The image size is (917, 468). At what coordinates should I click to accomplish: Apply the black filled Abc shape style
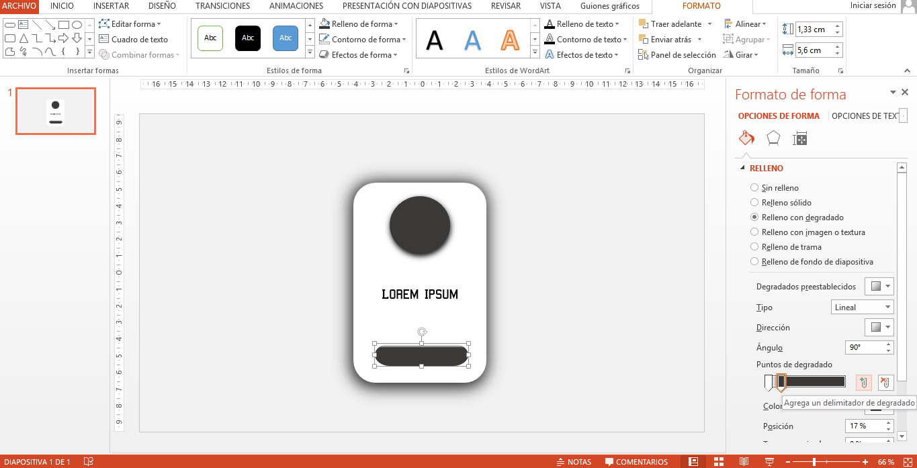click(x=248, y=38)
